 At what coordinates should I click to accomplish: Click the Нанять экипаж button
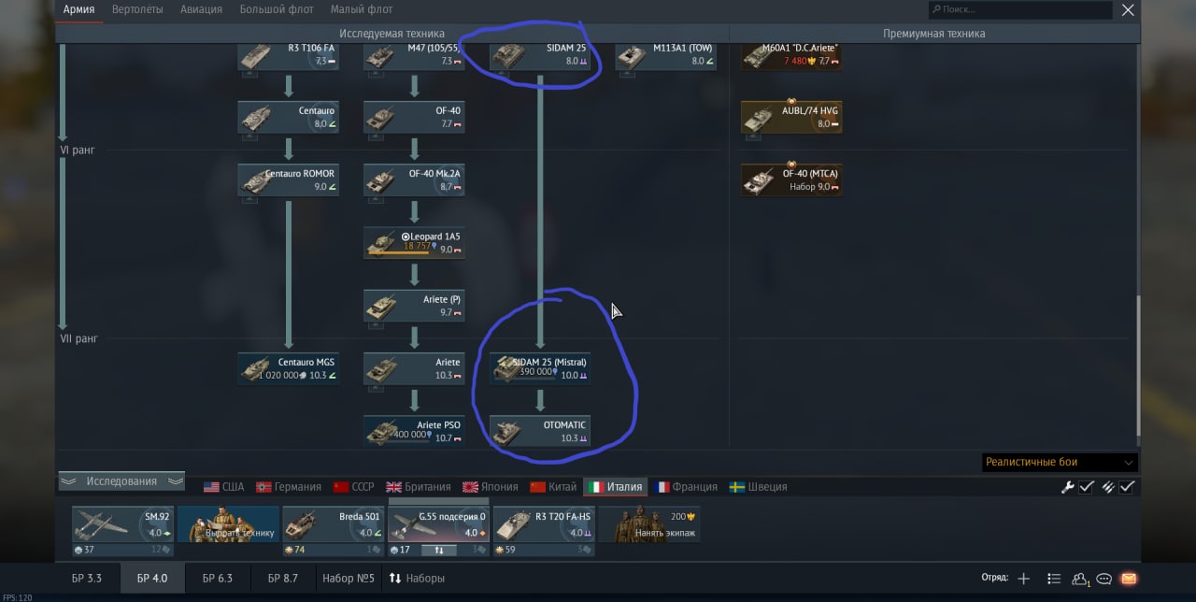point(649,525)
